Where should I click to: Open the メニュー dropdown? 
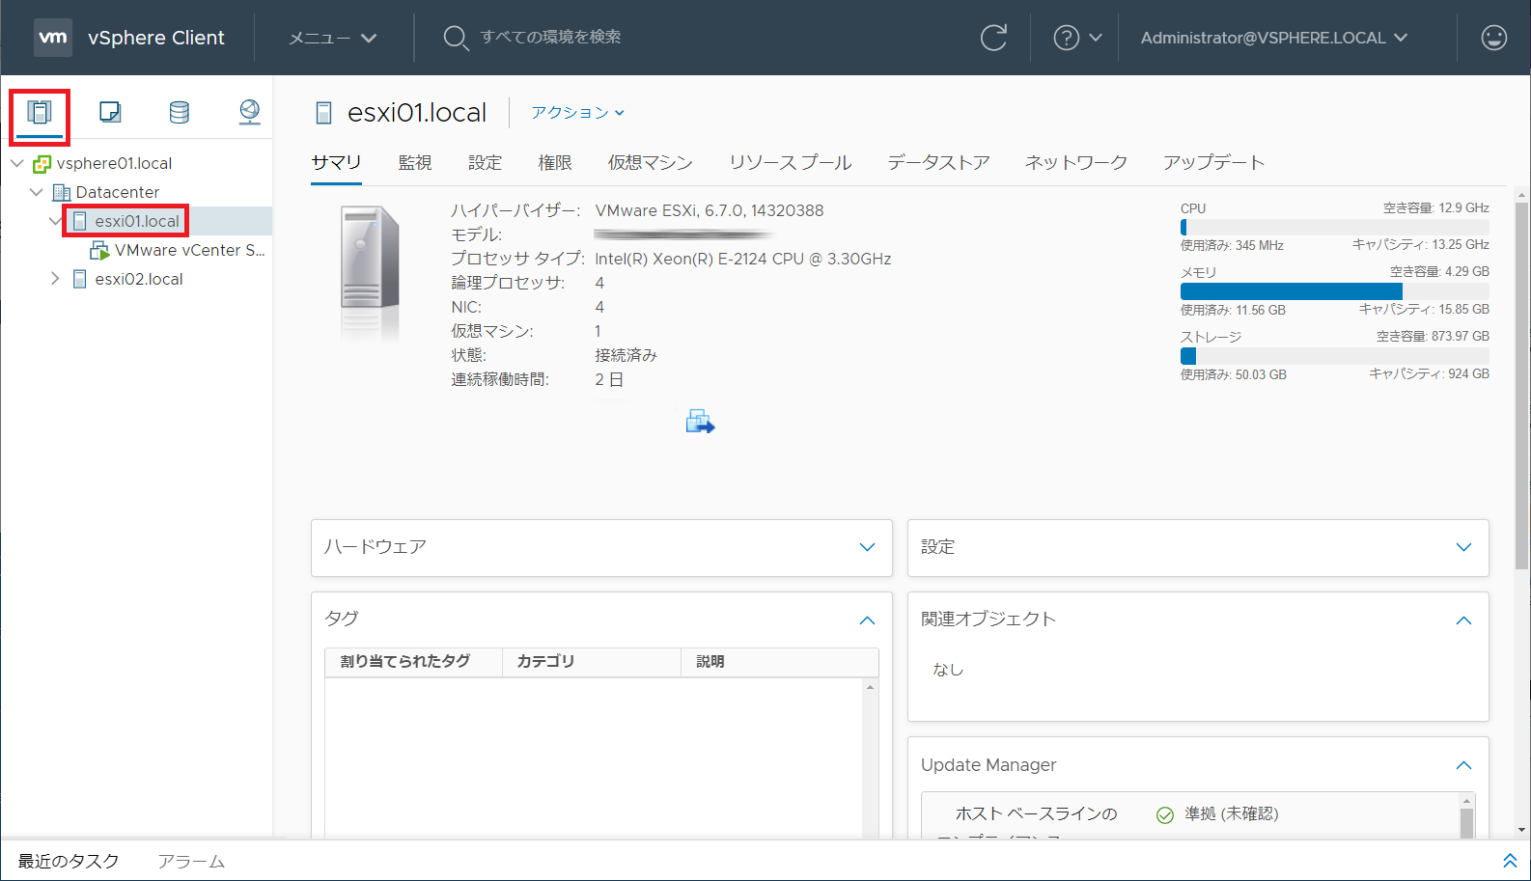coord(333,38)
